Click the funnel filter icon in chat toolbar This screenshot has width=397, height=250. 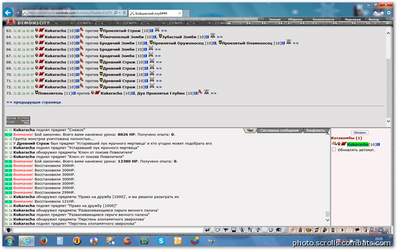226,230
